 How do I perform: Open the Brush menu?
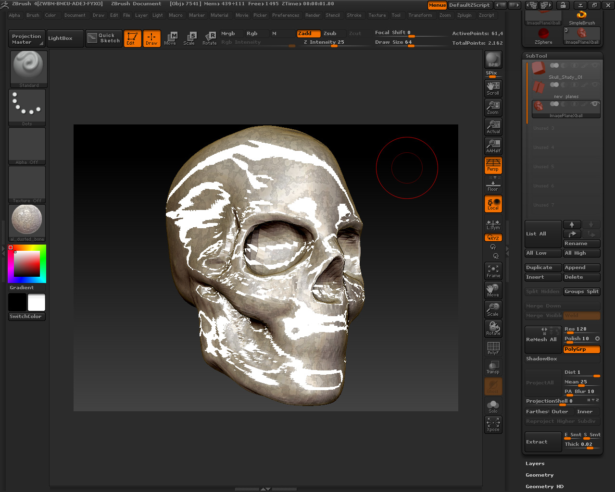click(x=33, y=15)
